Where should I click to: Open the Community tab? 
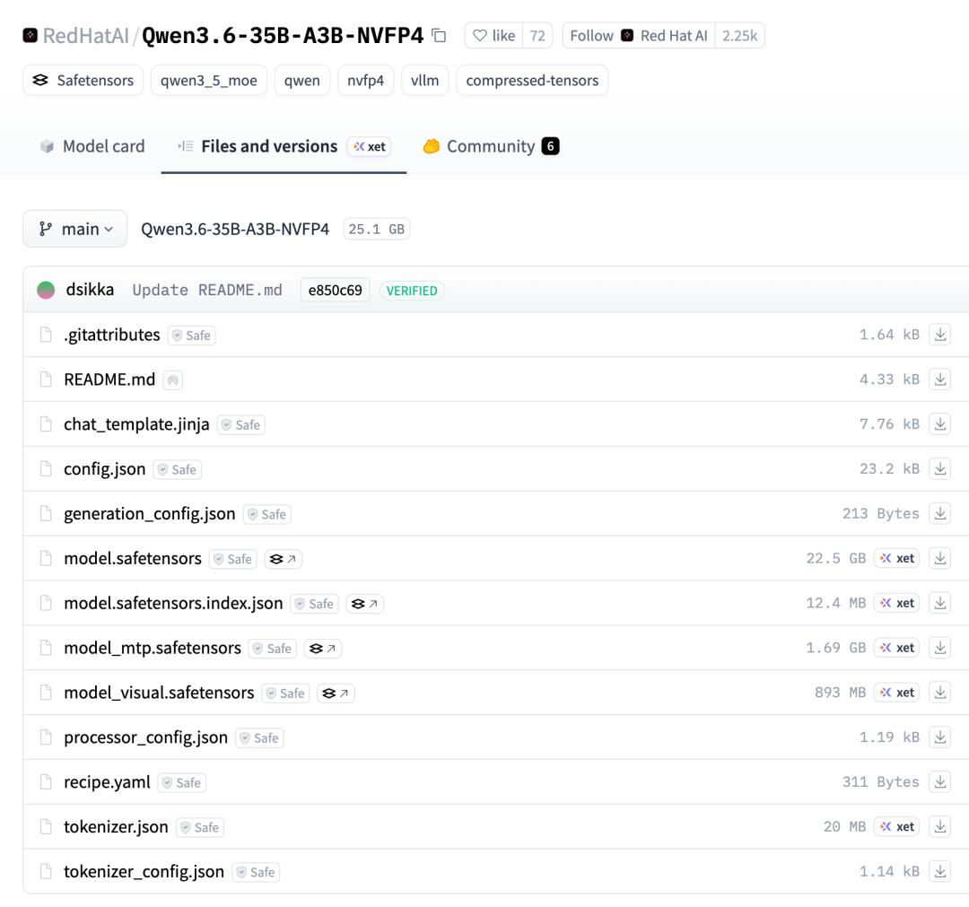[491, 146]
